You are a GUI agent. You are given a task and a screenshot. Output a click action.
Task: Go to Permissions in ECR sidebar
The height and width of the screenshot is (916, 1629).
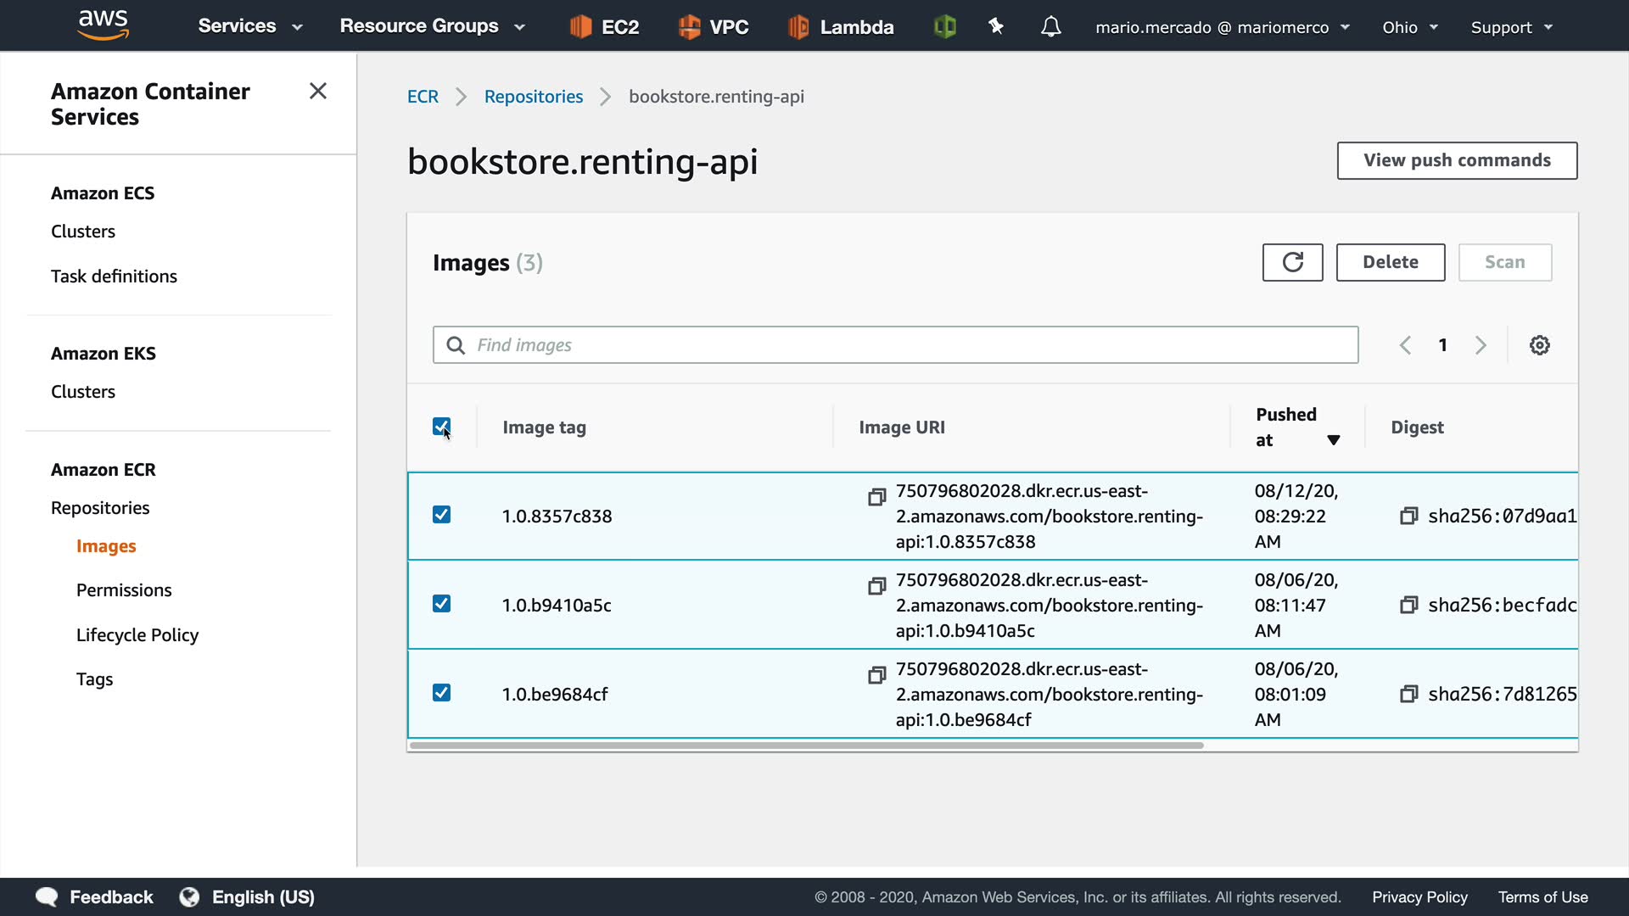(124, 590)
